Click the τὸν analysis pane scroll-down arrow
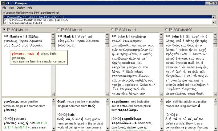 pyautogui.click(x=215, y=128)
